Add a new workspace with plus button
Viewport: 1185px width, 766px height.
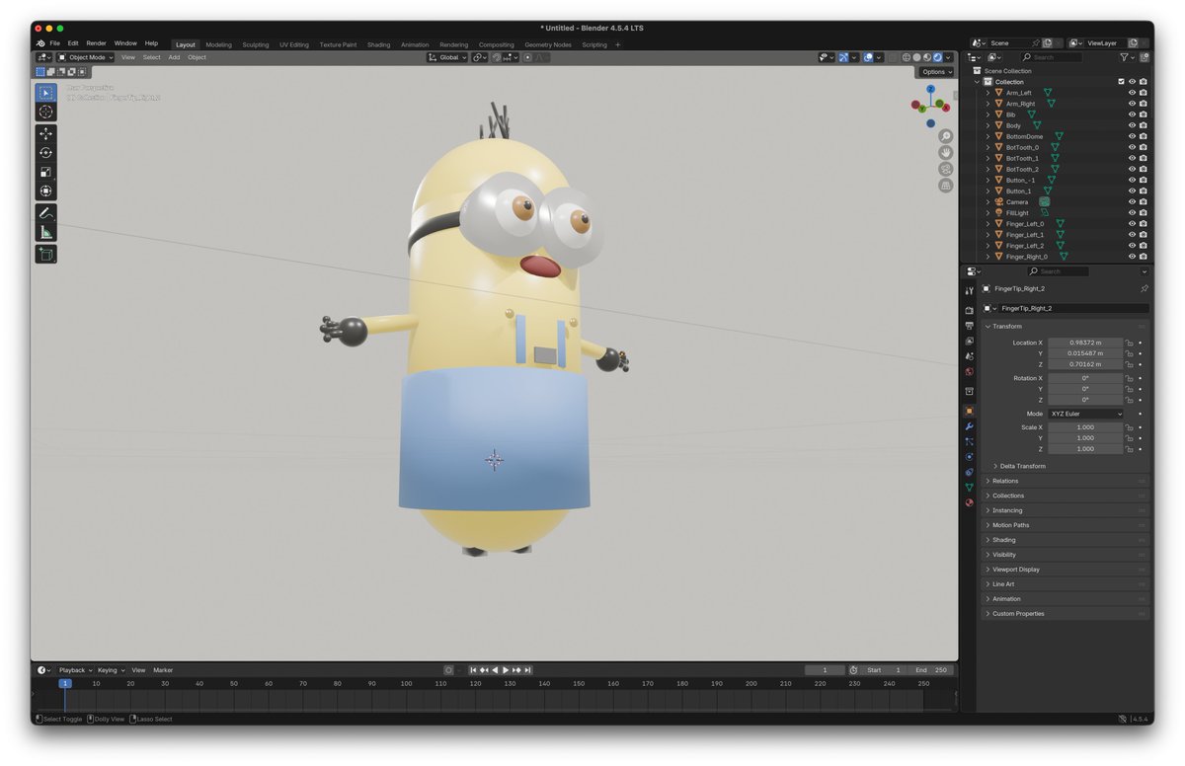[618, 44]
